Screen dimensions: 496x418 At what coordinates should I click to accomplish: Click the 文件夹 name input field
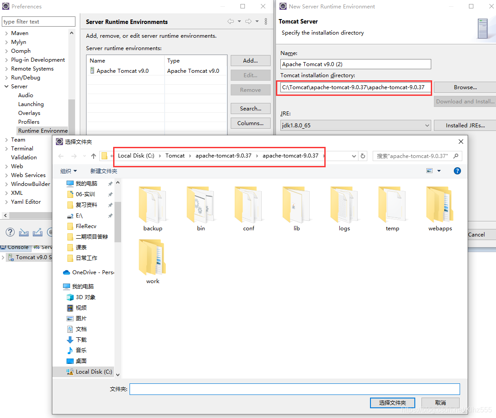pos(295,389)
